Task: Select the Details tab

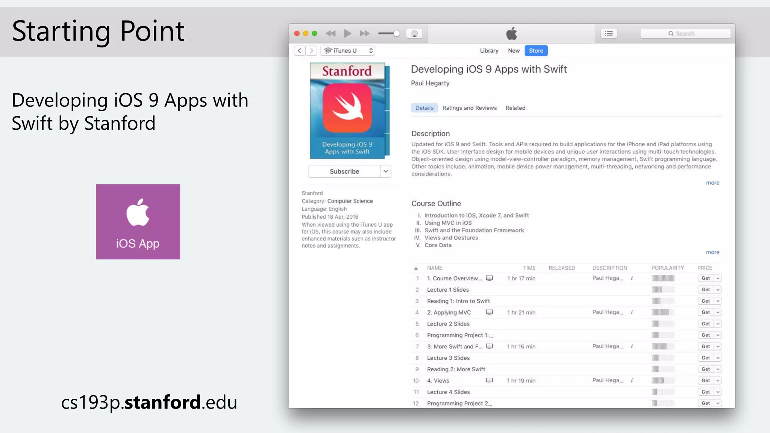Action: (424, 108)
